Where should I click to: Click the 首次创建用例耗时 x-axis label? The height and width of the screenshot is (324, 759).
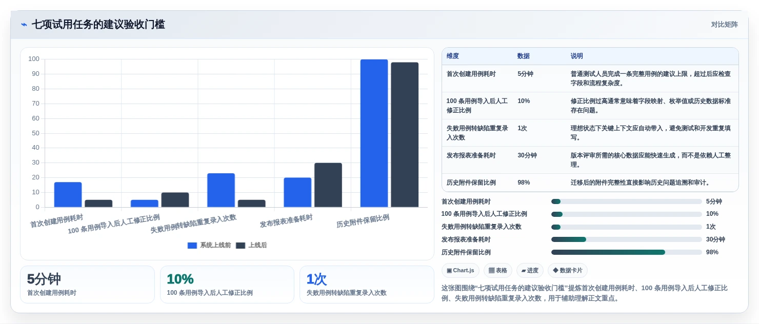56,221
